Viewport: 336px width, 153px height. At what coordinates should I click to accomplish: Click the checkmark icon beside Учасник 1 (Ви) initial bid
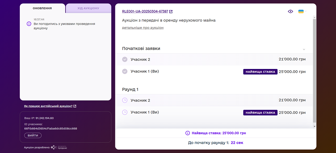(x=125, y=71)
